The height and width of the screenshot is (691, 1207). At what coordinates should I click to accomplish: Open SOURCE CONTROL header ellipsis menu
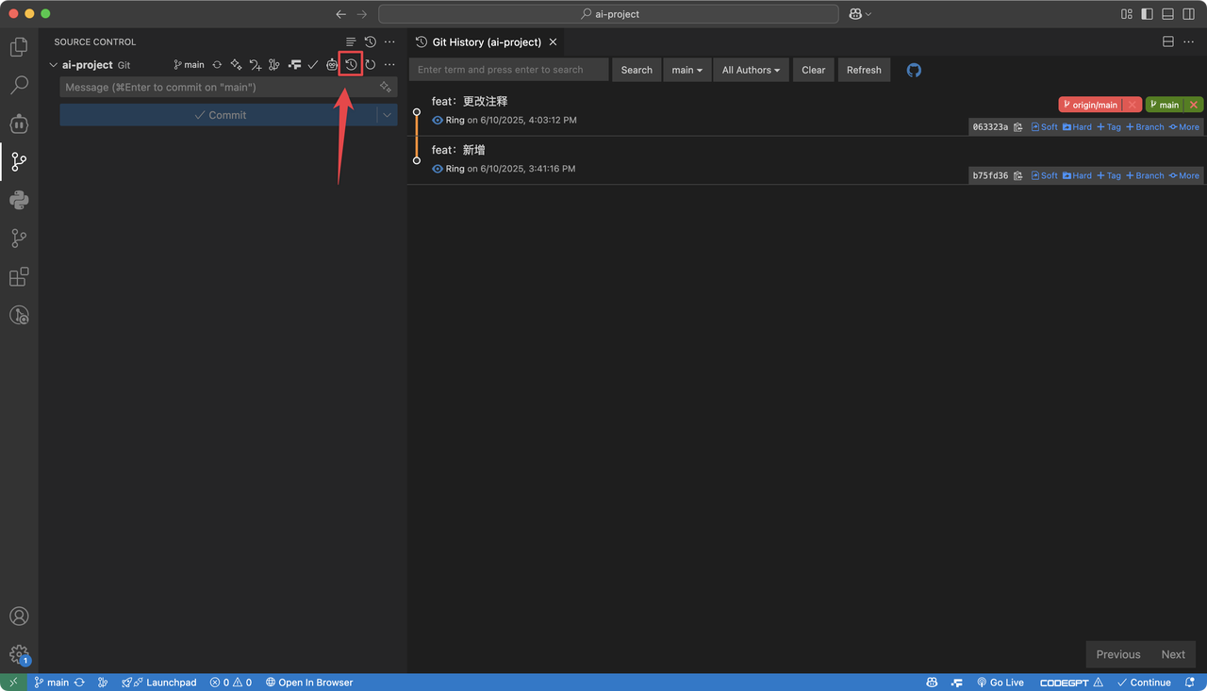coord(389,41)
